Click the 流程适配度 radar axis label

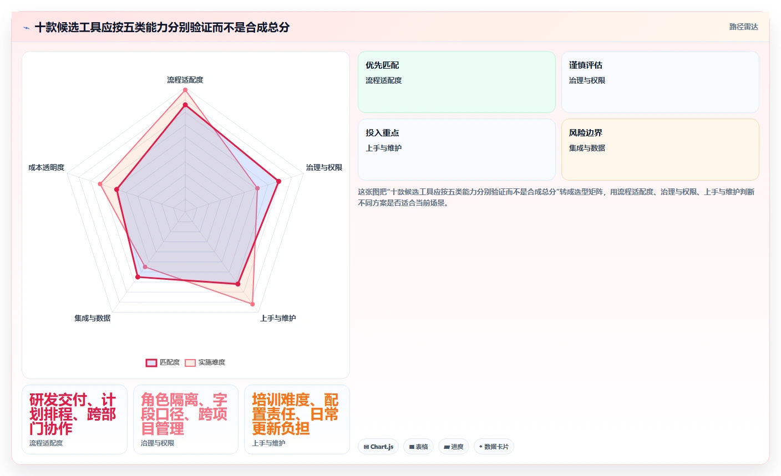click(x=185, y=80)
